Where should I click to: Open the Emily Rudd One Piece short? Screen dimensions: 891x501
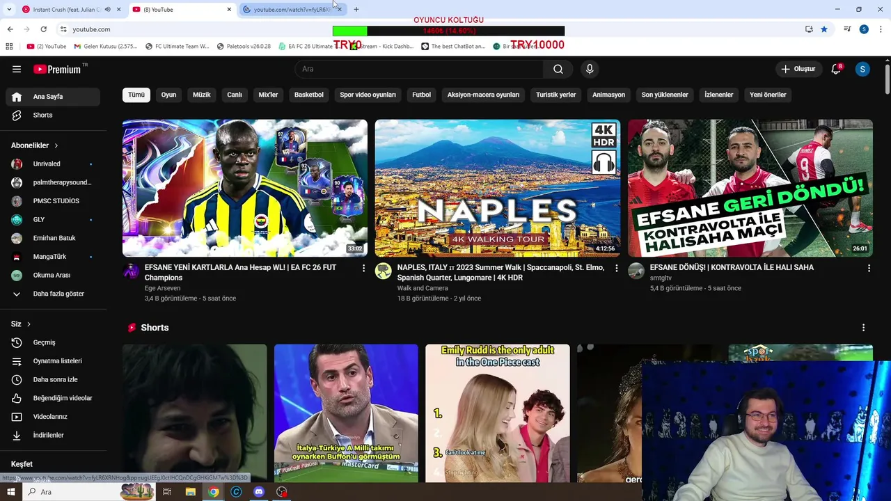[498, 413]
